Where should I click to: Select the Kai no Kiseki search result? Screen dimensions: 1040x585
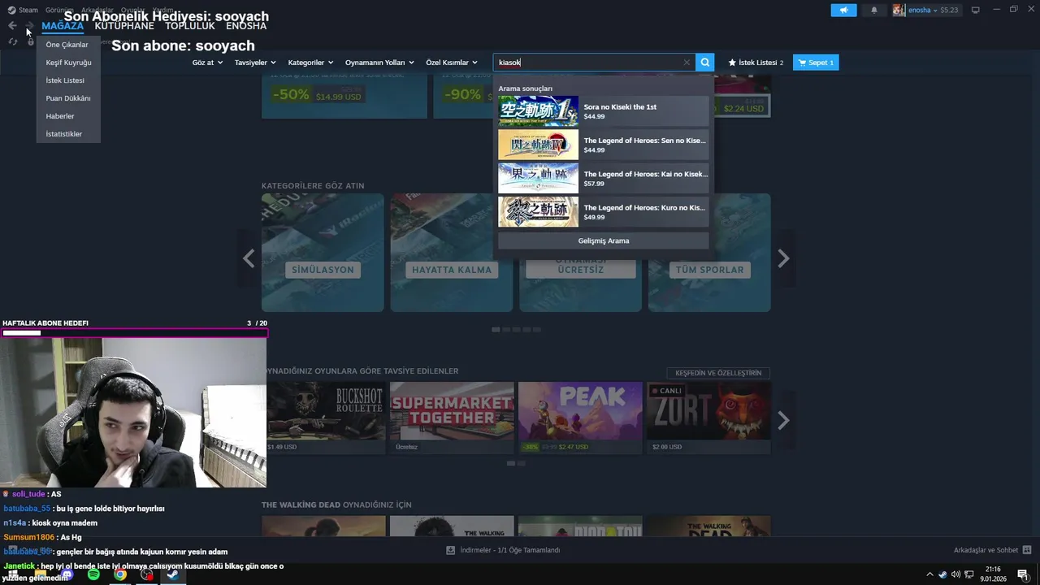click(x=604, y=178)
